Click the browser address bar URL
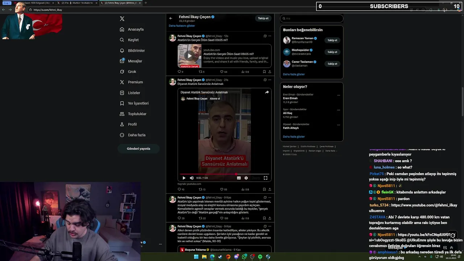 (48, 10)
